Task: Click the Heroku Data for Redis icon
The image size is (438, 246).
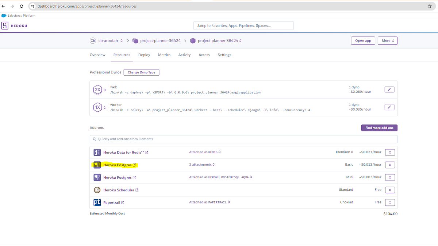Action: [97, 152]
